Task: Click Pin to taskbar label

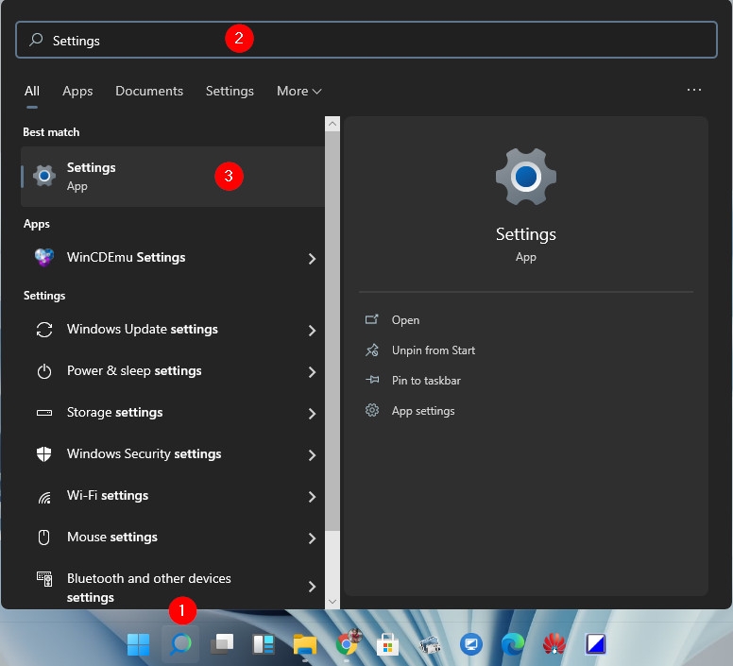Action: coord(426,381)
